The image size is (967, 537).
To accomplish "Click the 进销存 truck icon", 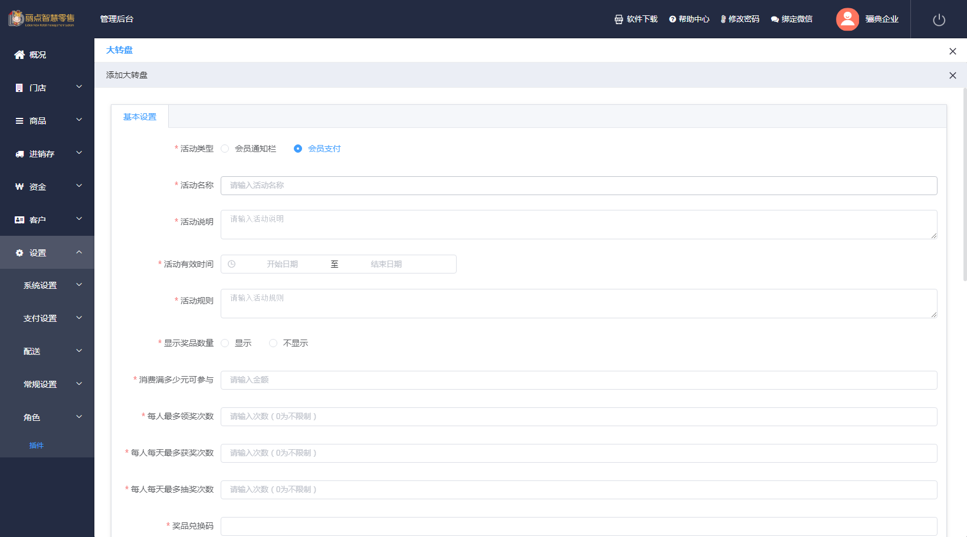I will [19, 154].
